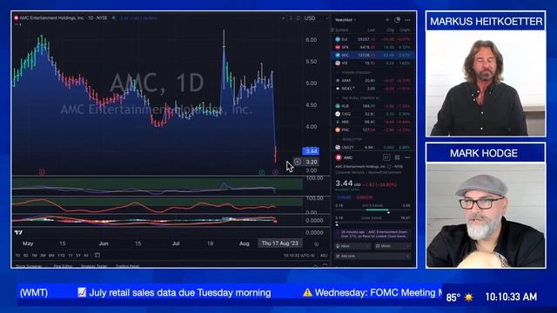Click the green event marker near August
The height and width of the screenshot is (313, 557).
coord(262,172)
